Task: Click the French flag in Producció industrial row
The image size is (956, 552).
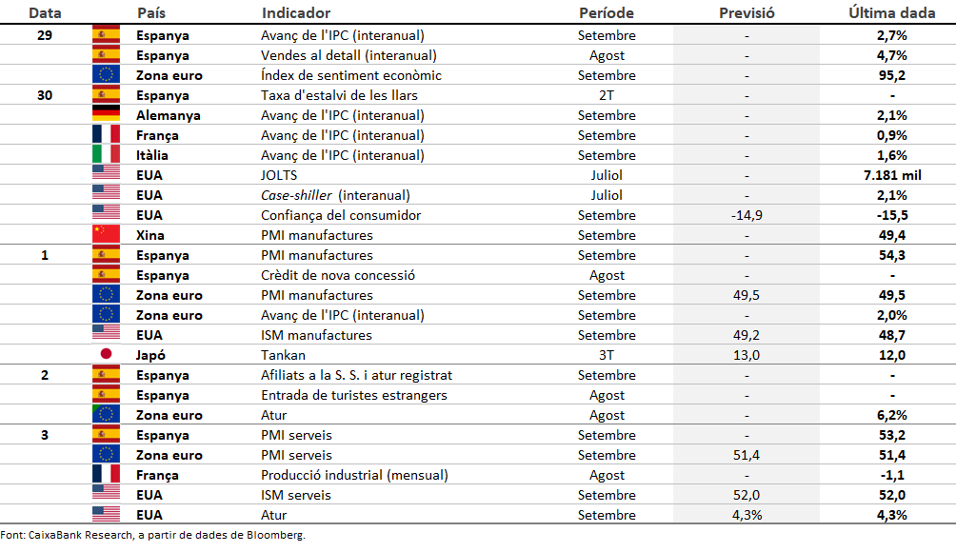Action: (106, 475)
